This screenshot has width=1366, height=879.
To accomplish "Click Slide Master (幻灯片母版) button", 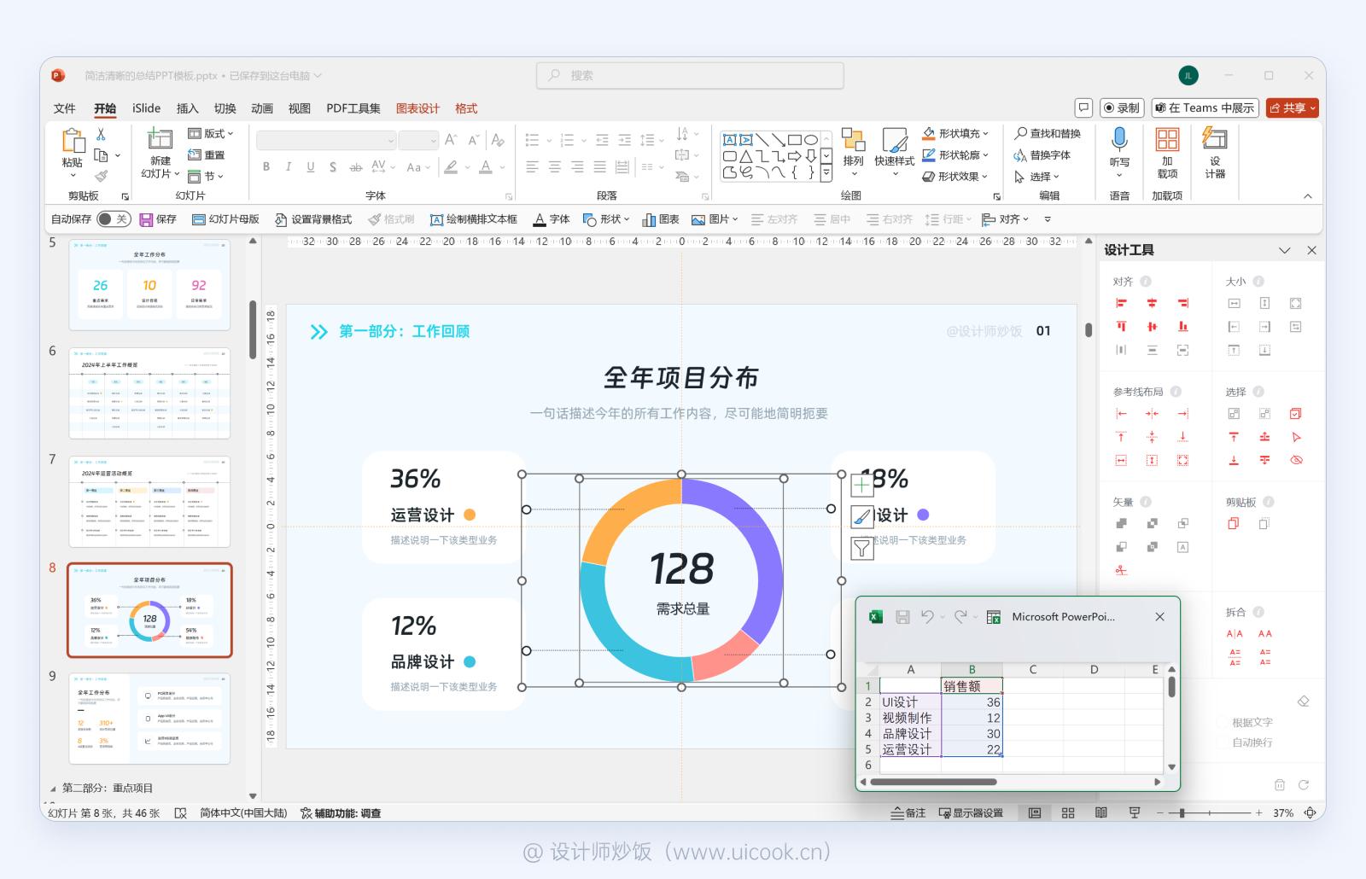I will tap(225, 219).
